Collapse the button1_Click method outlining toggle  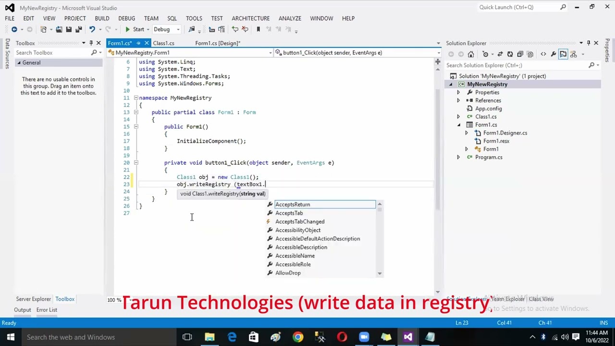coord(135,162)
